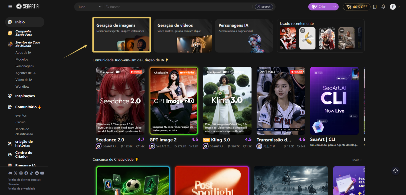Open the Facebook social link
The width and height of the screenshot is (406, 195).
26,173
